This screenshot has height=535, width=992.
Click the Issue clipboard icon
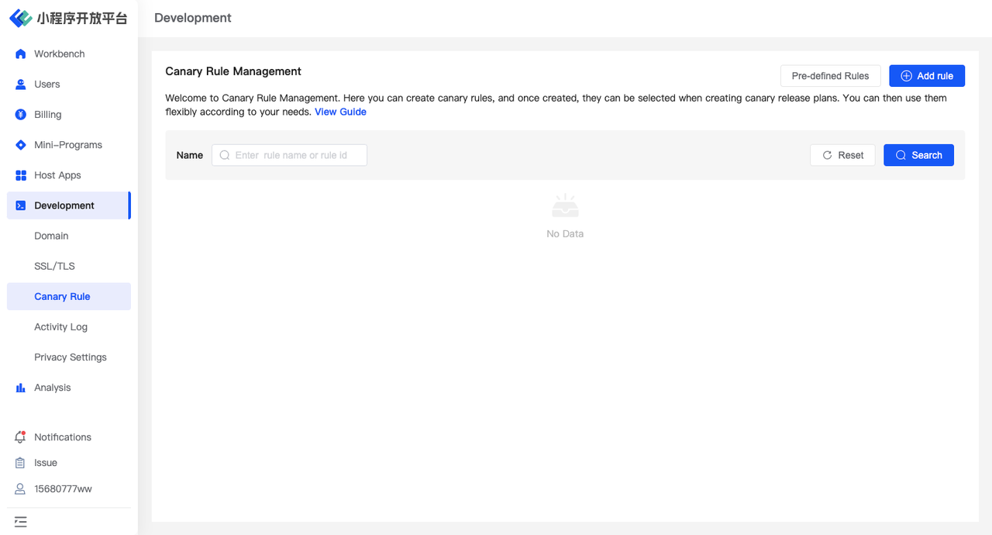tap(21, 463)
